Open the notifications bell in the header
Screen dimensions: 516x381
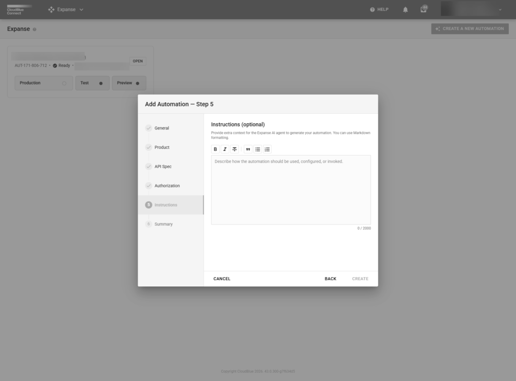point(406,10)
